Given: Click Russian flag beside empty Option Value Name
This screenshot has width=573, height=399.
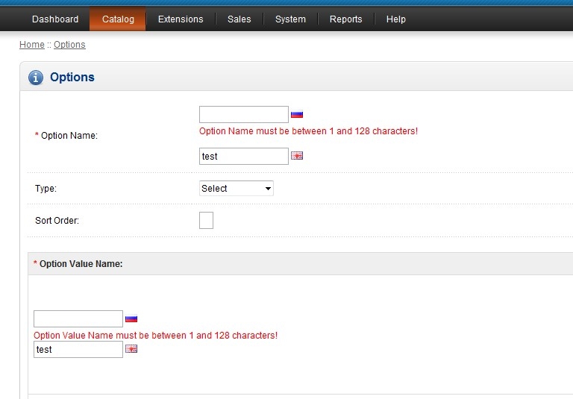Looking at the screenshot, I should [131, 318].
